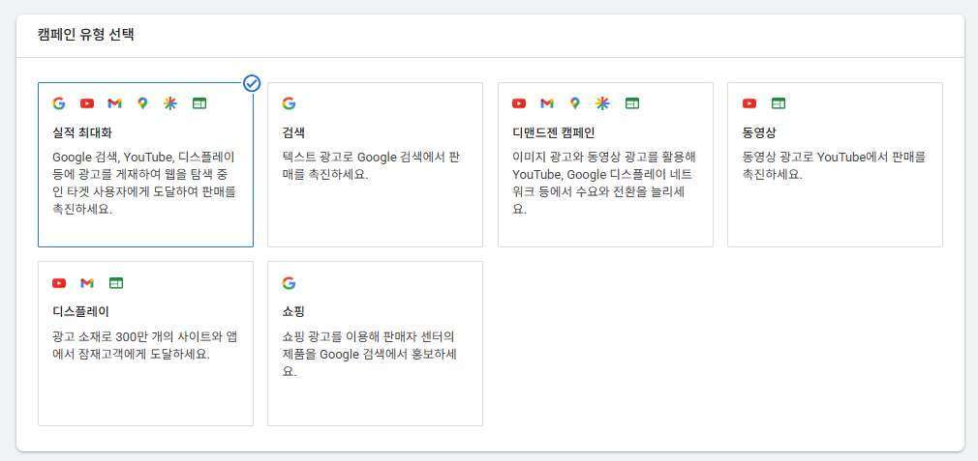
Task: Click the YouTube icon in 디스플레이 card
Action: (x=59, y=284)
